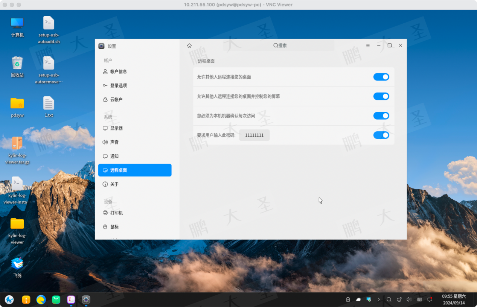The image size is (477, 307).
Task: Click the 设备 section label in sidebar
Action: coord(108,202)
